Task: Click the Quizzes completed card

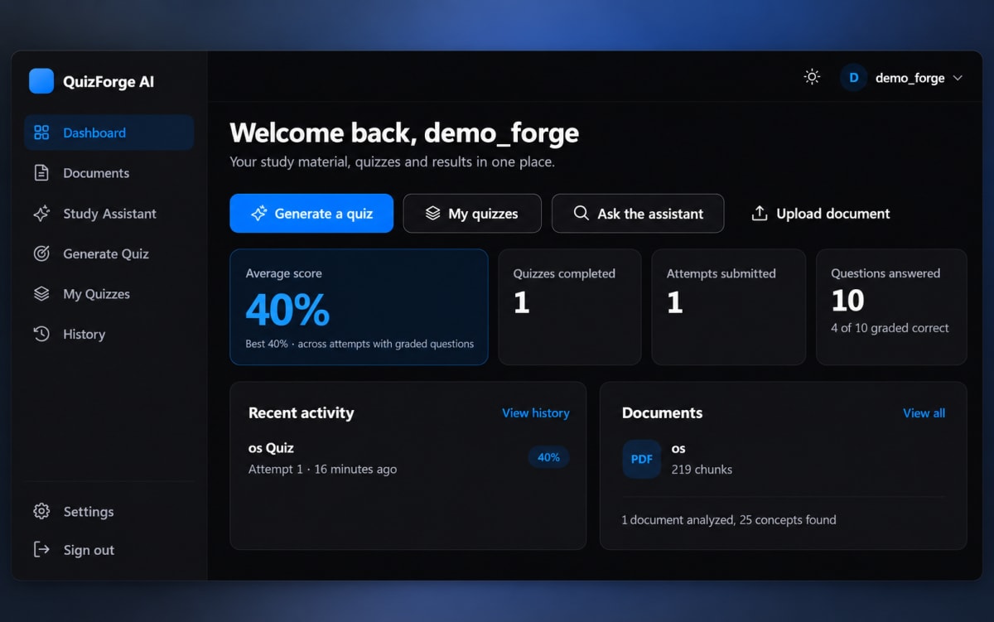Action: [570, 307]
